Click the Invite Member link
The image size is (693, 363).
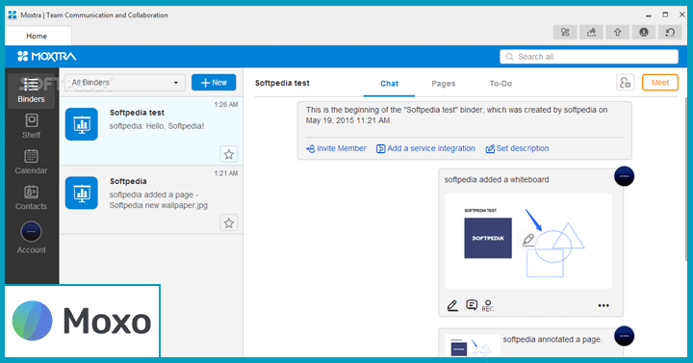[336, 148]
